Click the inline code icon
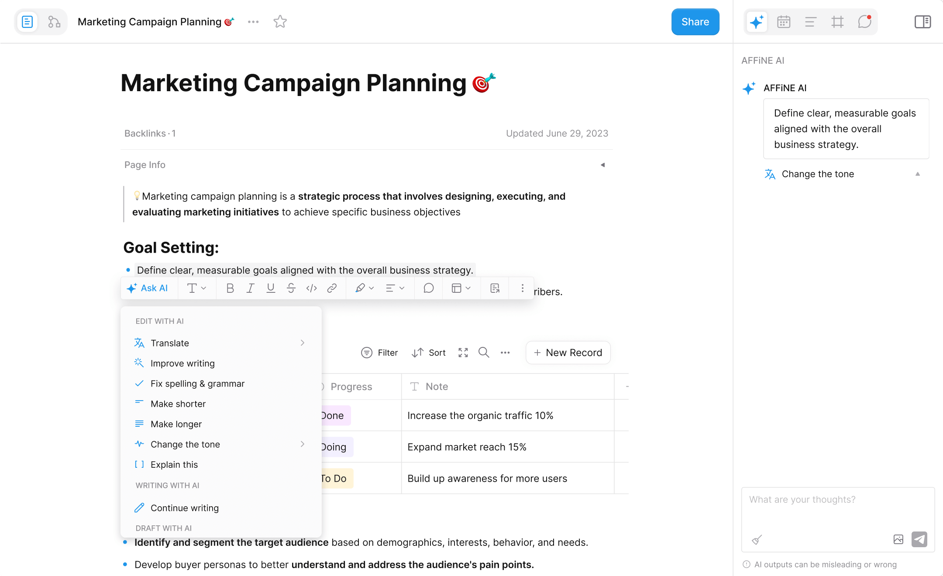The height and width of the screenshot is (576, 943). coord(311,288)
